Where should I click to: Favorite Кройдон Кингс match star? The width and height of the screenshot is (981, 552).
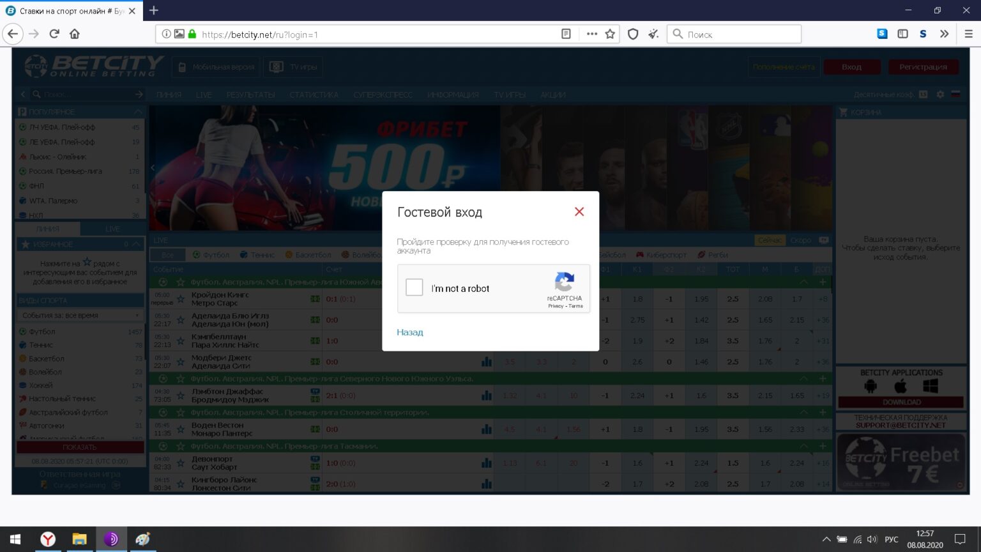pyautogui.click(x=181, y=298)
